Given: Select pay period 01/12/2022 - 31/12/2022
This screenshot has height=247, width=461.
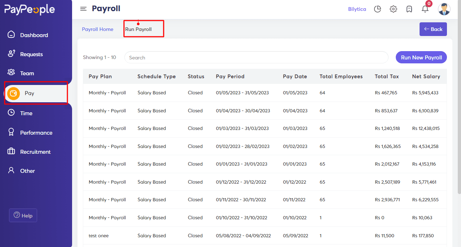Looking at the screenshot, I should pos(241,182).
